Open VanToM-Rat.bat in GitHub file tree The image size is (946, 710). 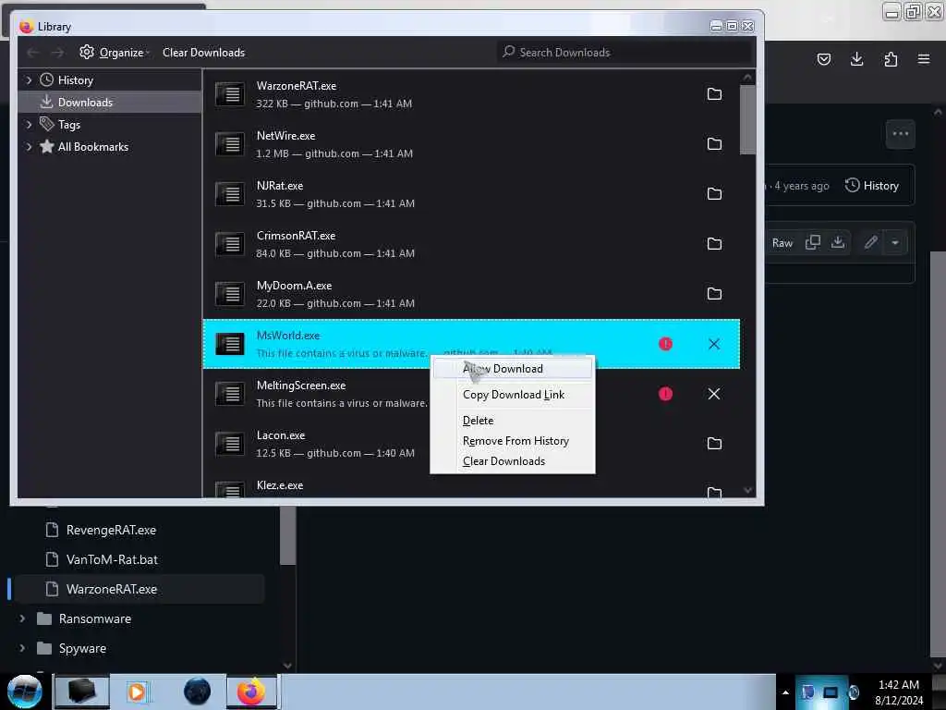[112, 559]
